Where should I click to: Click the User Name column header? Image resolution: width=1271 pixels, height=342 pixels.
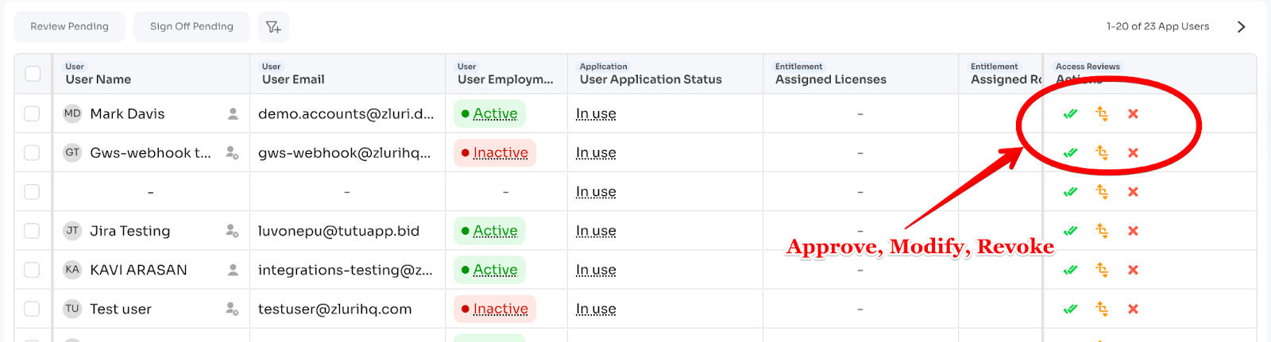(151, 74)
